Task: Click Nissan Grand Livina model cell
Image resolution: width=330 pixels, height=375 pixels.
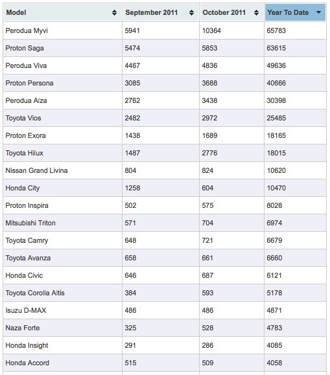Action: 62,170
